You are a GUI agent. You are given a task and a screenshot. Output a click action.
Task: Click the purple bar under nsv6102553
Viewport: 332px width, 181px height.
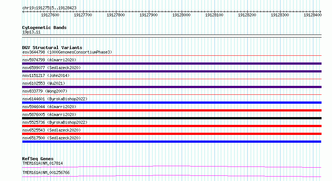point(172,87)
